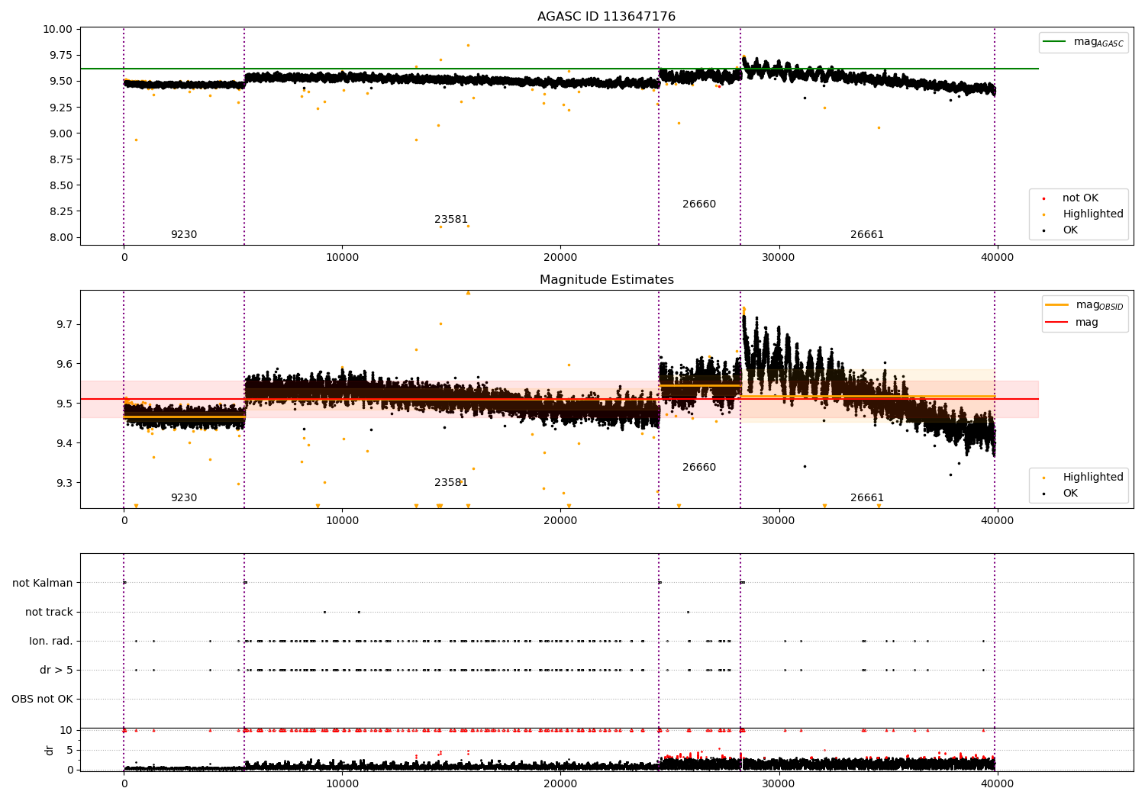This screenshot has width=1145, height=801.
Task: Click the 9.6 y-tick of middle plot
Action: point(64,364)
